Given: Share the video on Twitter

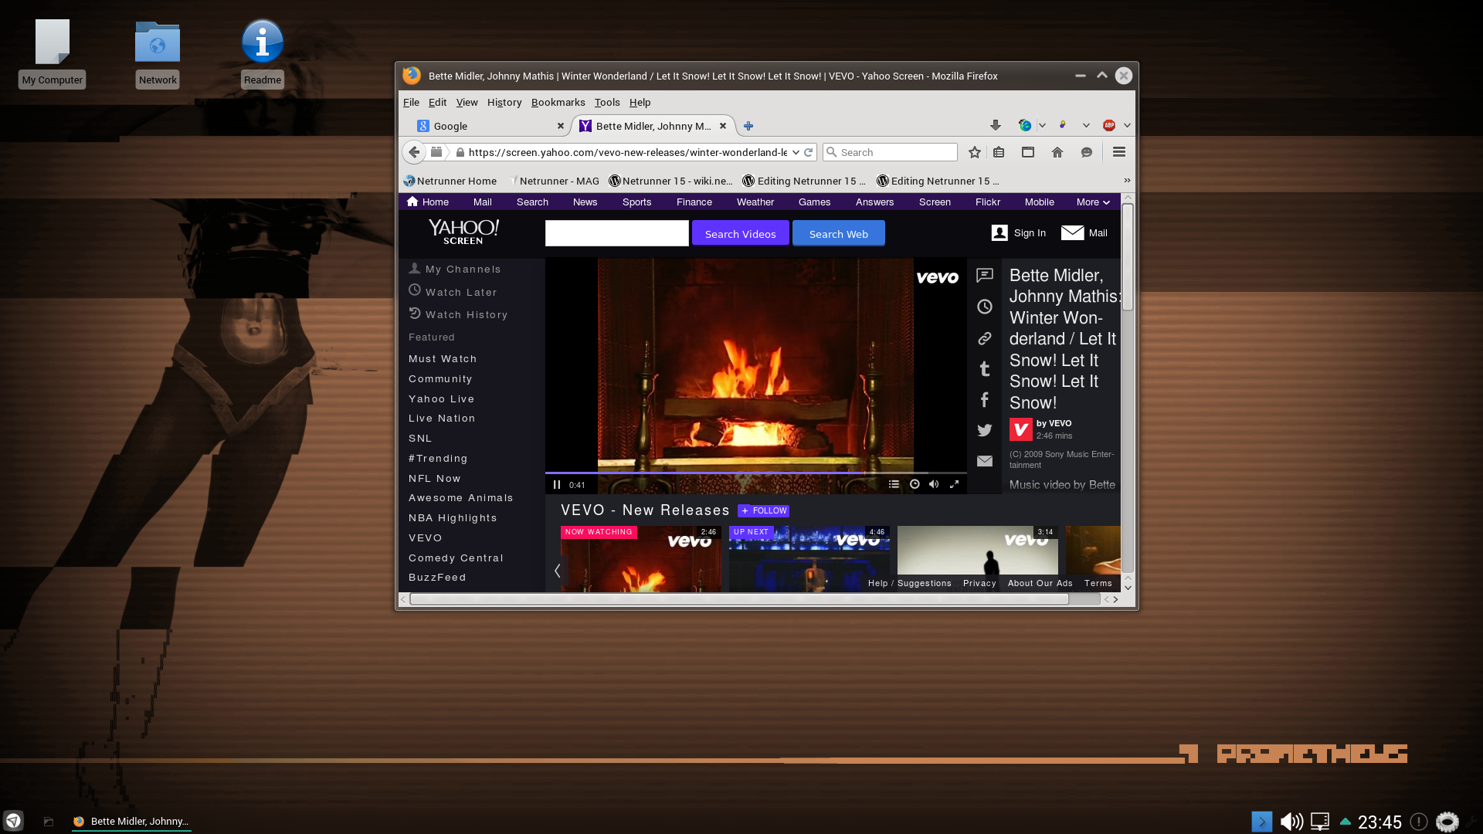Looking at the screenshot, I should click(985, 430).
